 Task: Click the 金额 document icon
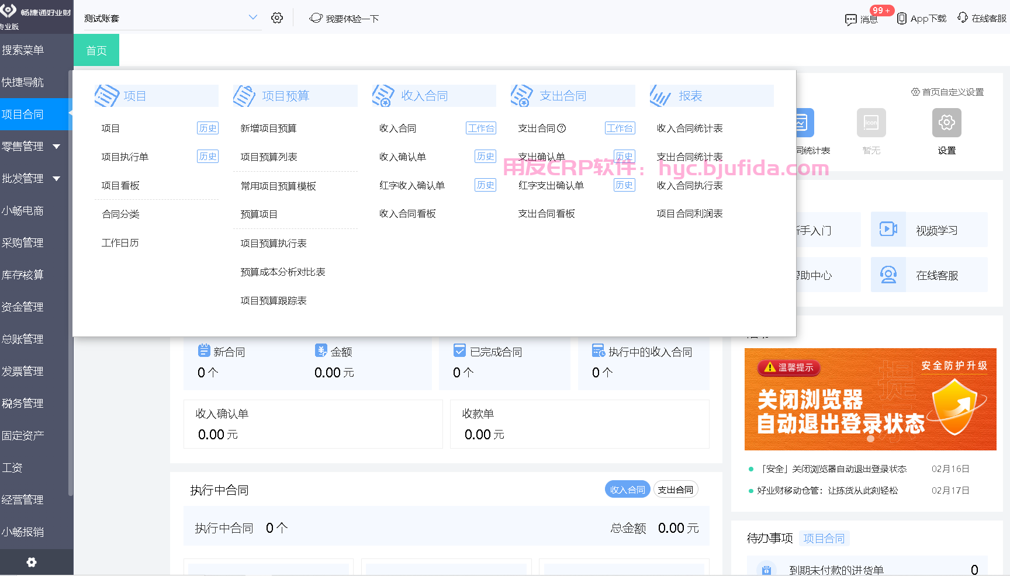click(x=321, y=351)
